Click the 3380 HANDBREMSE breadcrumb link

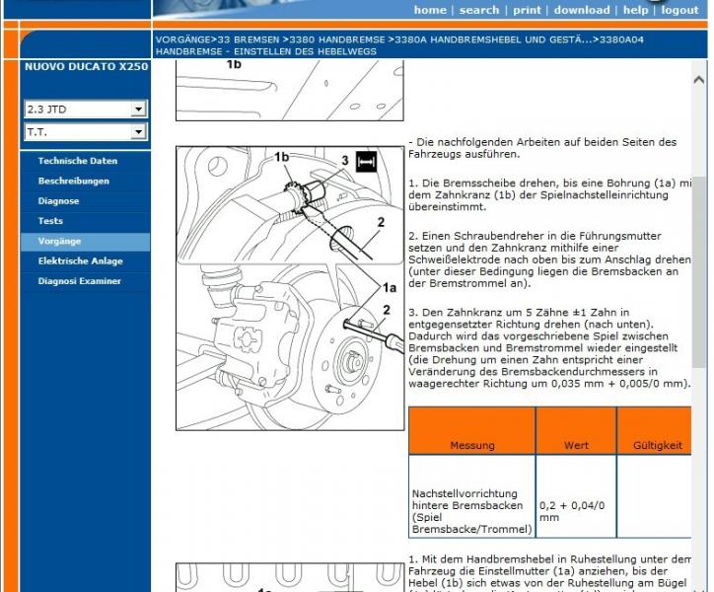pos(337,38)
